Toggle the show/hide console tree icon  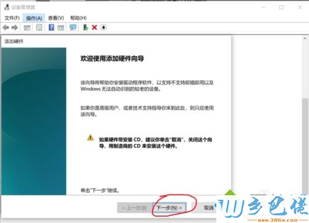[27, 28]
